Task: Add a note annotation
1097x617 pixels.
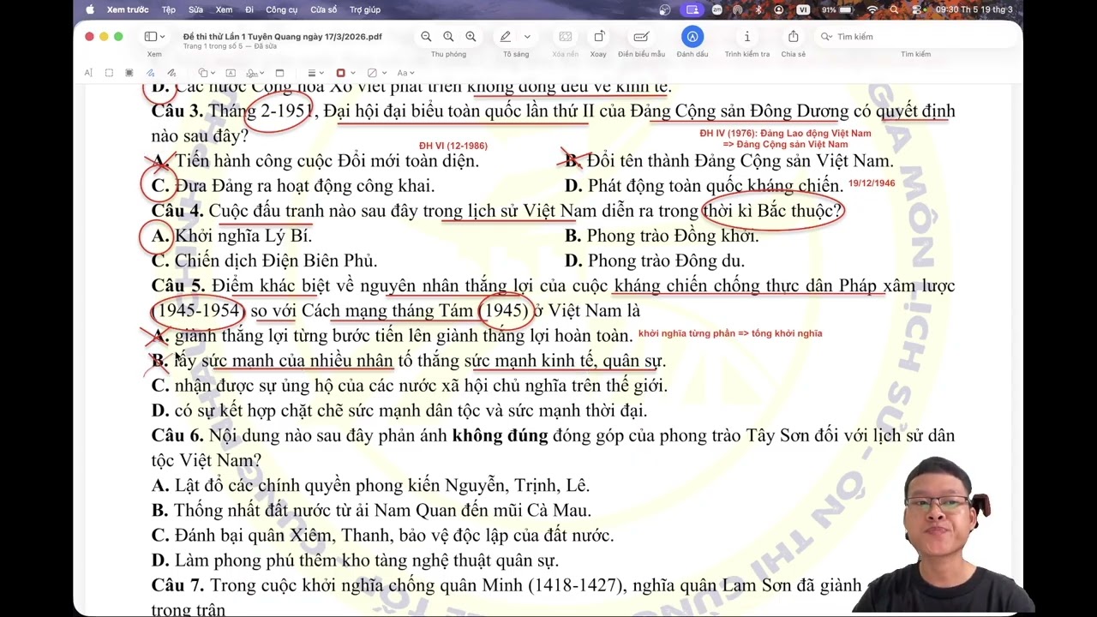Action: click(x=279, y=73)
